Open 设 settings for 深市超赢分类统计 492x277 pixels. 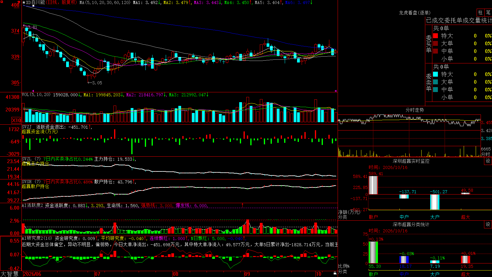pos(488,224)
